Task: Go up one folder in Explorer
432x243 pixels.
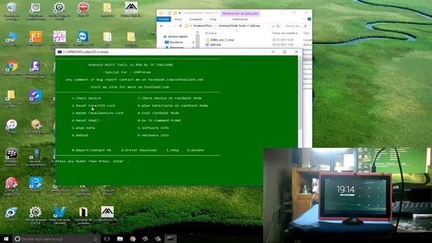Action: (x=180, y=26)
